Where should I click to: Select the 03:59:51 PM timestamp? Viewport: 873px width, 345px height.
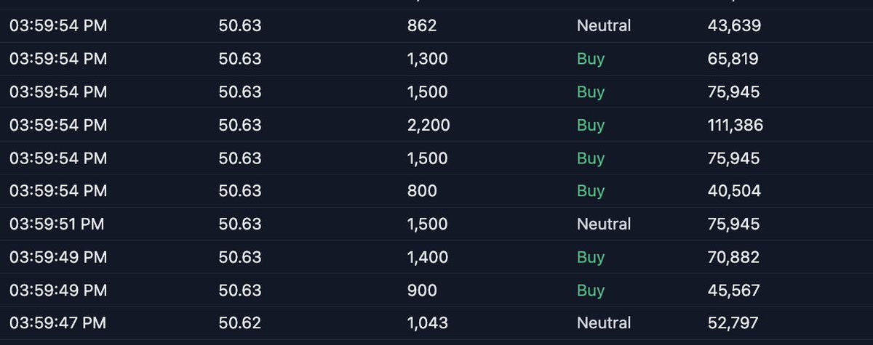click(x=57, y=224)
